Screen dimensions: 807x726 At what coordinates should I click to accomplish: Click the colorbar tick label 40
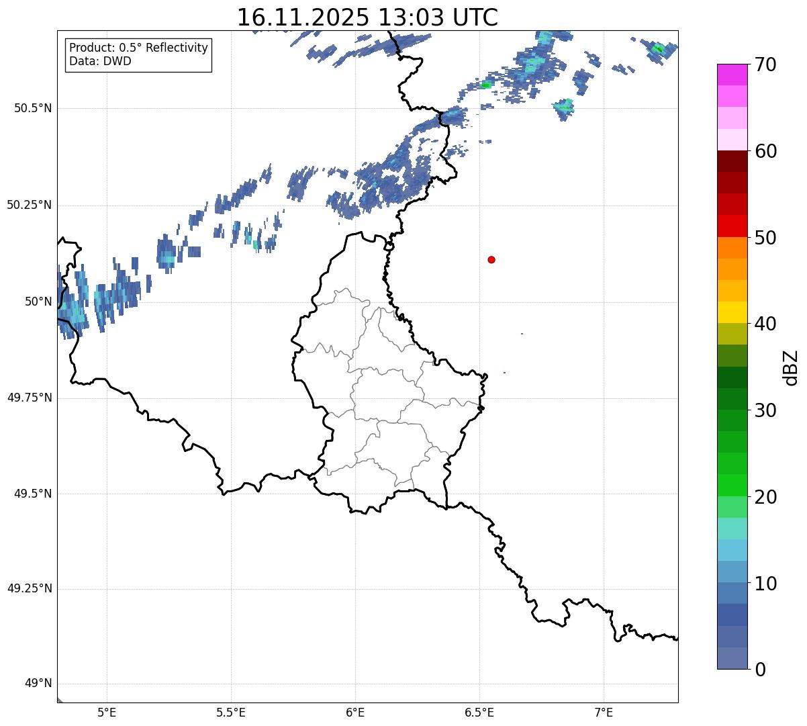tap(765, 324)
